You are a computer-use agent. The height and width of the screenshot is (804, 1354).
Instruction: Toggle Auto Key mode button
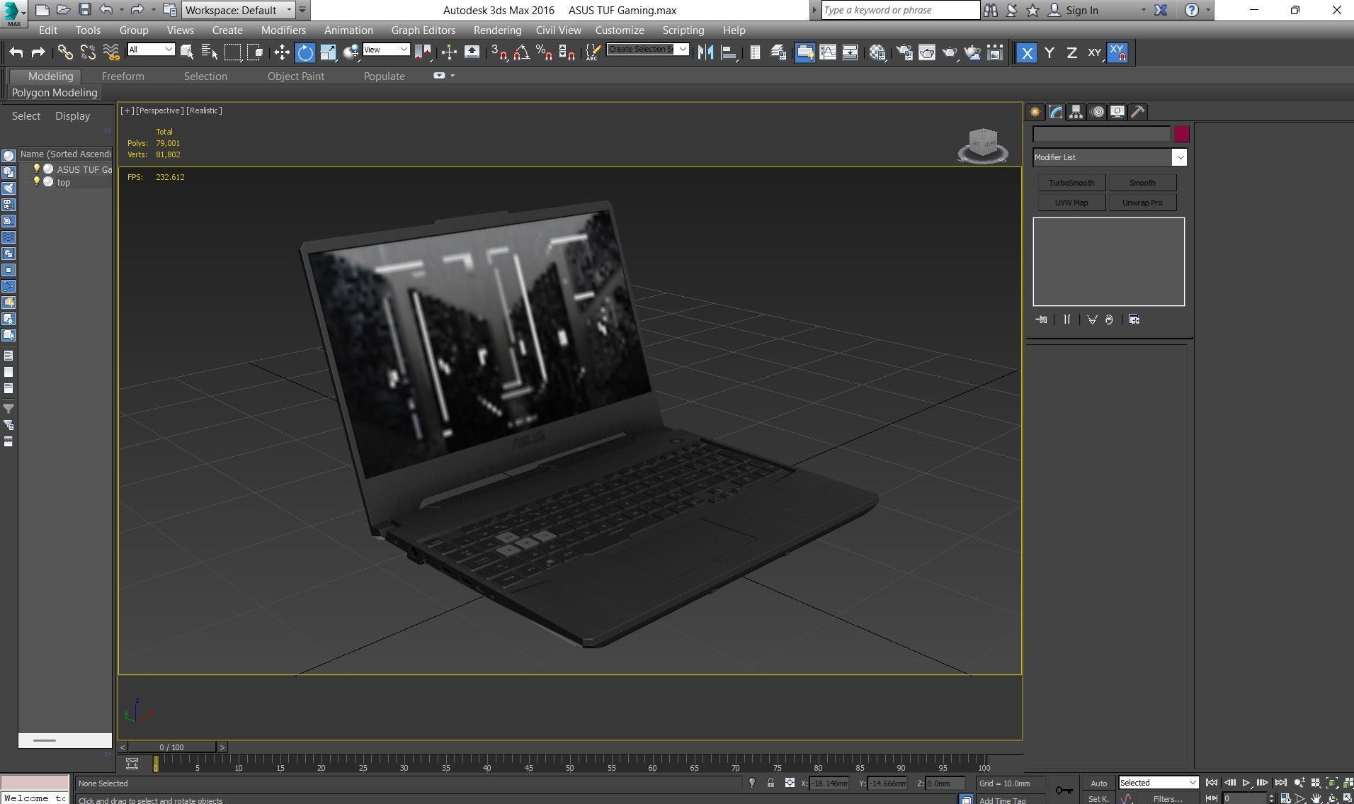[x=1098, y=783]
